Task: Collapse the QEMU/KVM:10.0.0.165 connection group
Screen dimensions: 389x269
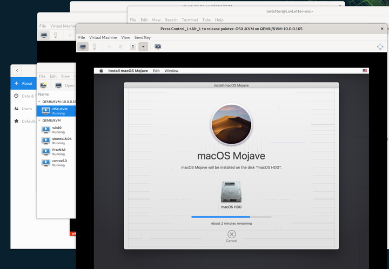Action: click(39, 102)
